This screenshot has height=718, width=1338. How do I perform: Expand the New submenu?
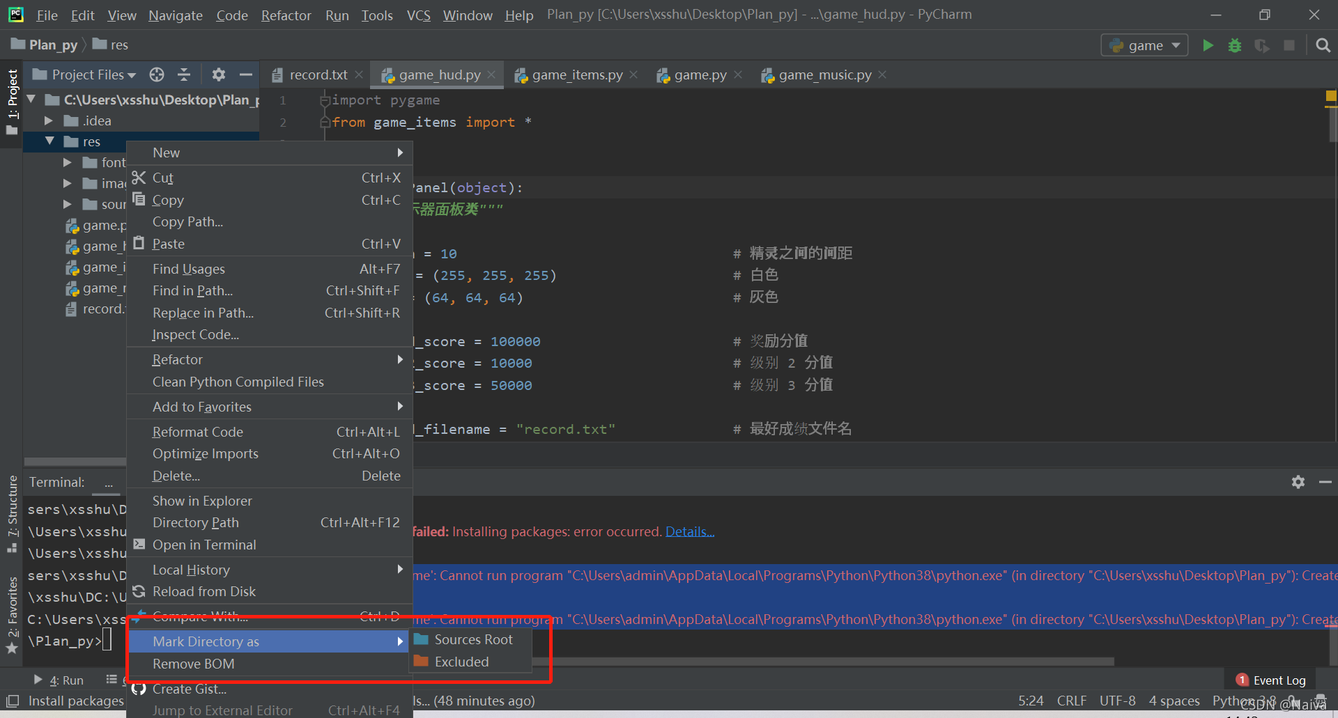[270, 153]
